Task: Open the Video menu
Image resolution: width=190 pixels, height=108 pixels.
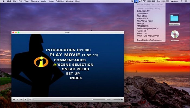Action: click(x=51, y=1)
